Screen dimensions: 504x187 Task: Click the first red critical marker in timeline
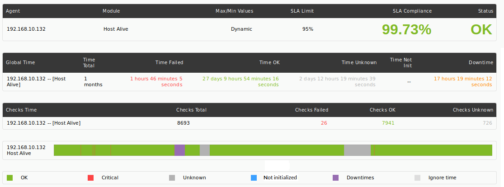click(x=80, y=150)
